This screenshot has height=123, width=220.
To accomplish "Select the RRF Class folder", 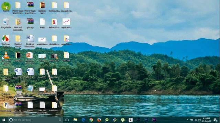I will 66,57.
